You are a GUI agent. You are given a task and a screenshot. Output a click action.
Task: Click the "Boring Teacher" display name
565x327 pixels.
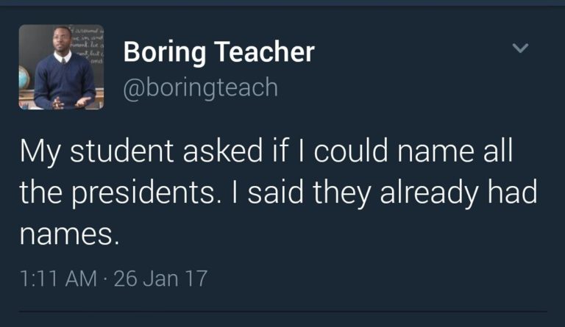tap(218, 51)
